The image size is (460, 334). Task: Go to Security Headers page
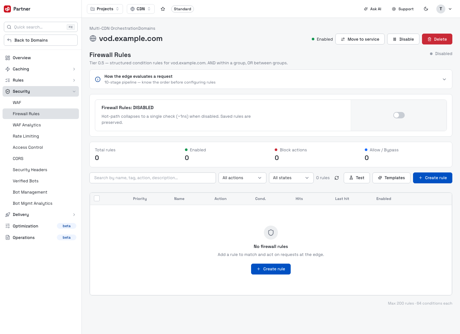tap(41, 170)
